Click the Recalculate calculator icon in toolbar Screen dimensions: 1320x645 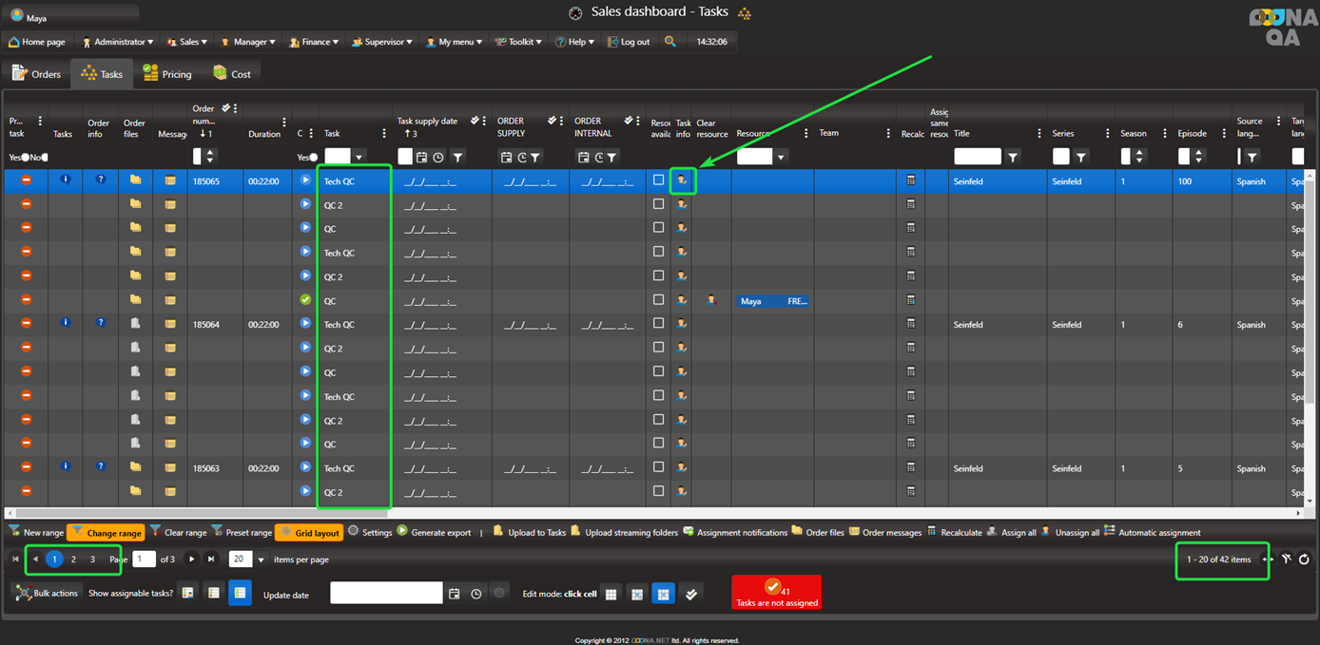coord(932,532)
